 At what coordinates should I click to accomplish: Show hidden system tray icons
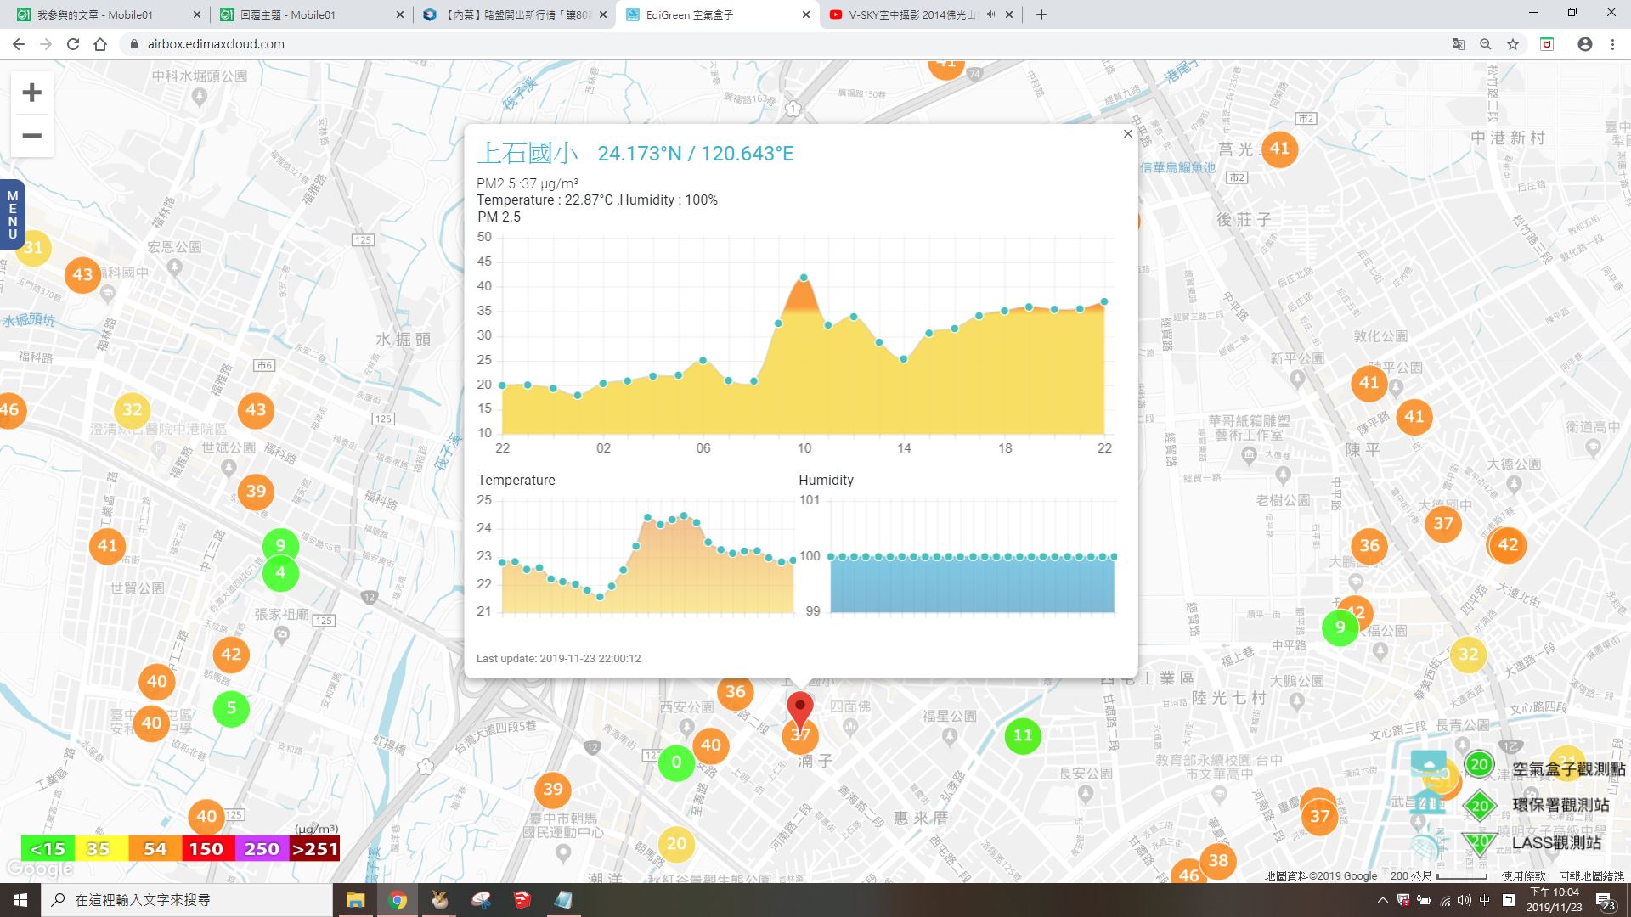(x=1382, y=900)
